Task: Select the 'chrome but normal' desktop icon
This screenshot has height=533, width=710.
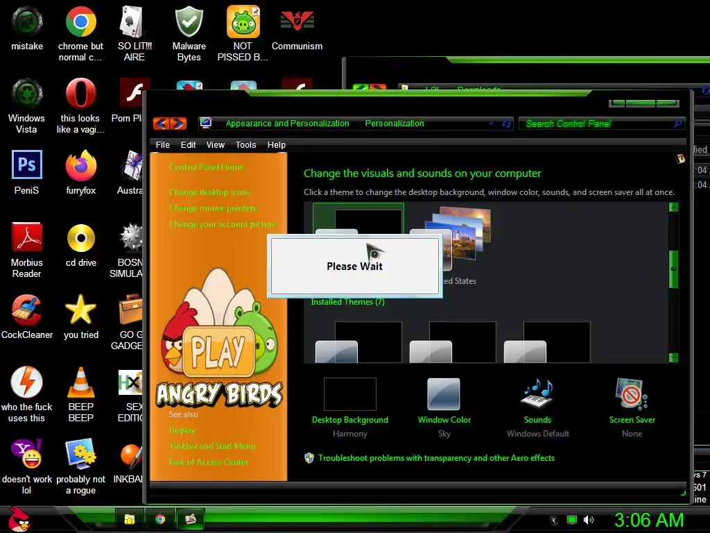Action: [x=80, y=33]
